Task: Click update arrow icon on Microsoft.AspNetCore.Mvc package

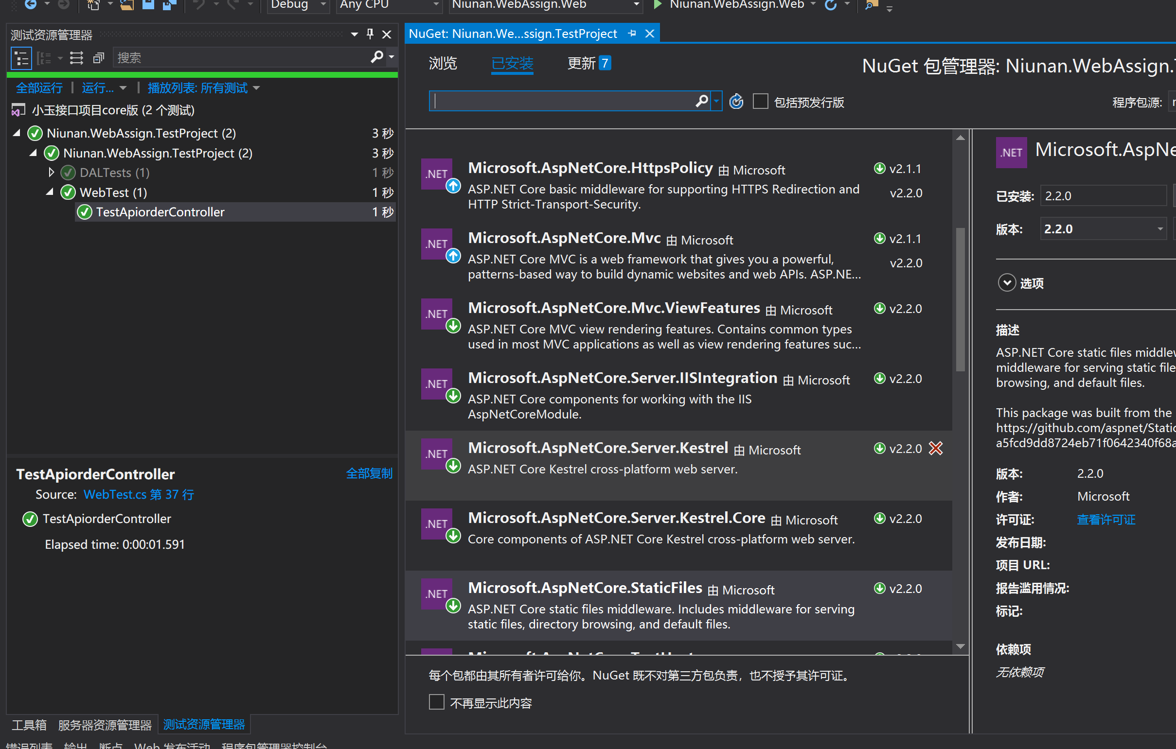Action: 453,255
